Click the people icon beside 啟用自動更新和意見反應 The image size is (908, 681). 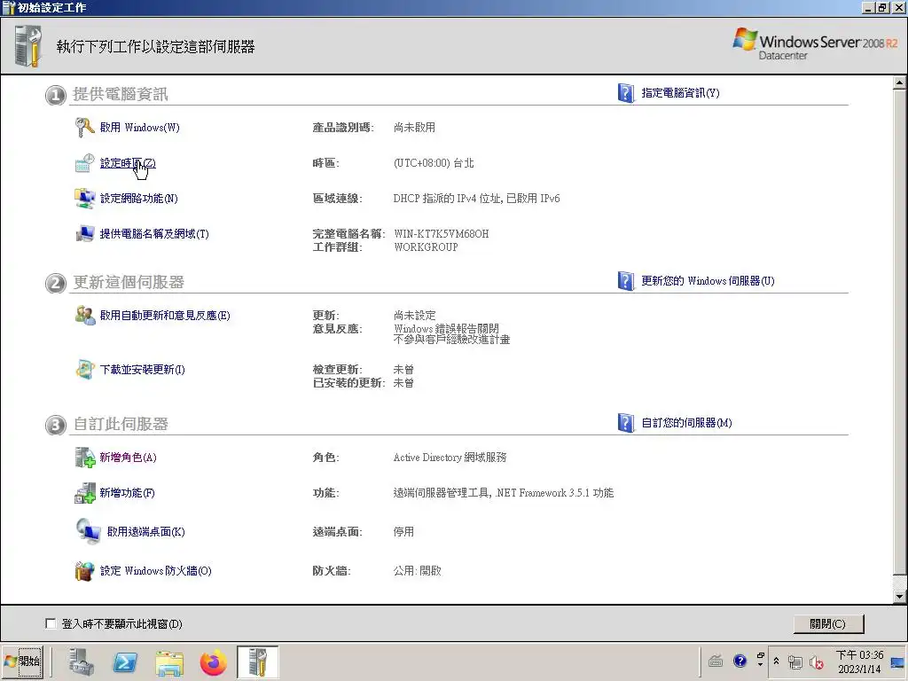[x=85, y=316]
